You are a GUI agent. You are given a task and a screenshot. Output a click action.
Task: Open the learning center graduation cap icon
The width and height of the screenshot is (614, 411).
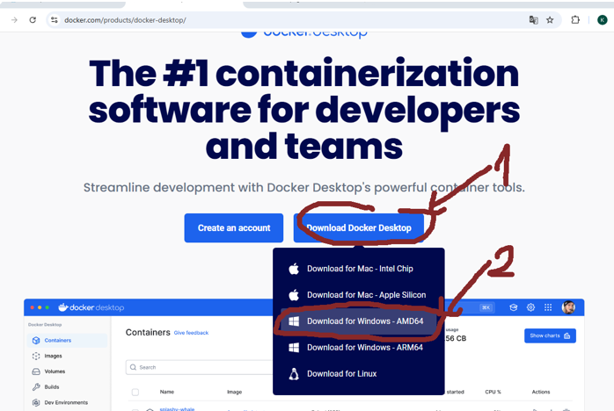click(x=514, y=307)
